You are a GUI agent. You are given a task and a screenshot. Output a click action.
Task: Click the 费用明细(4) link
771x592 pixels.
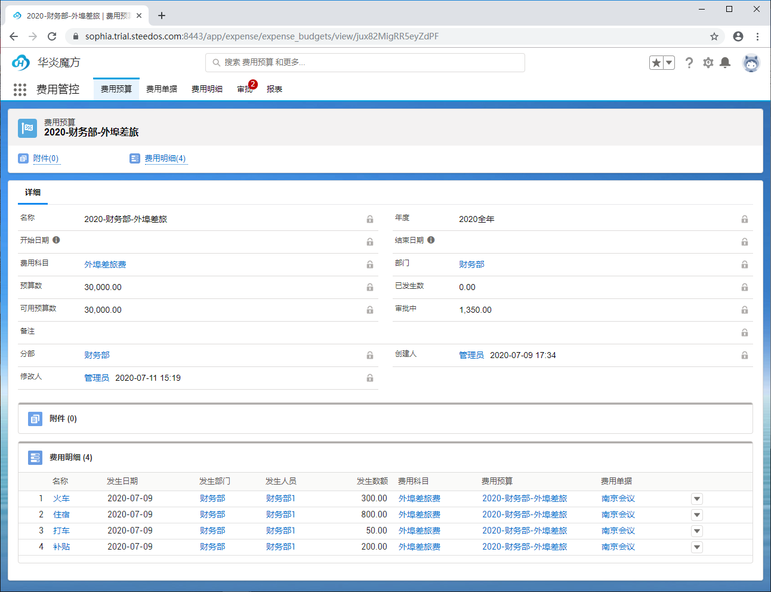pos(165,158)
